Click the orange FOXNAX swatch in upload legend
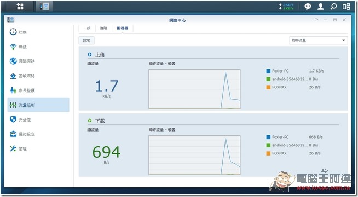The image size is (358, 197). (268, 87)
